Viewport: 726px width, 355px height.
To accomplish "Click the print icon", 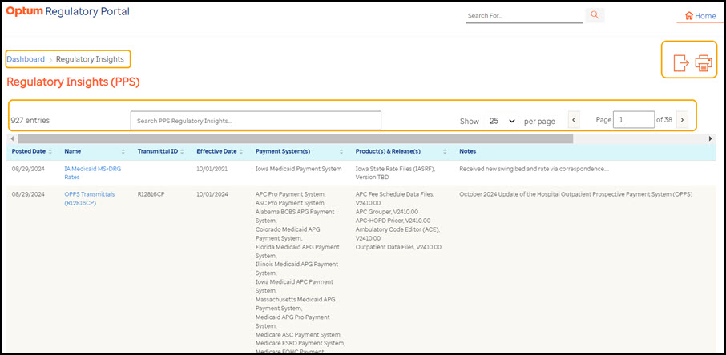I will coord(704,63).
